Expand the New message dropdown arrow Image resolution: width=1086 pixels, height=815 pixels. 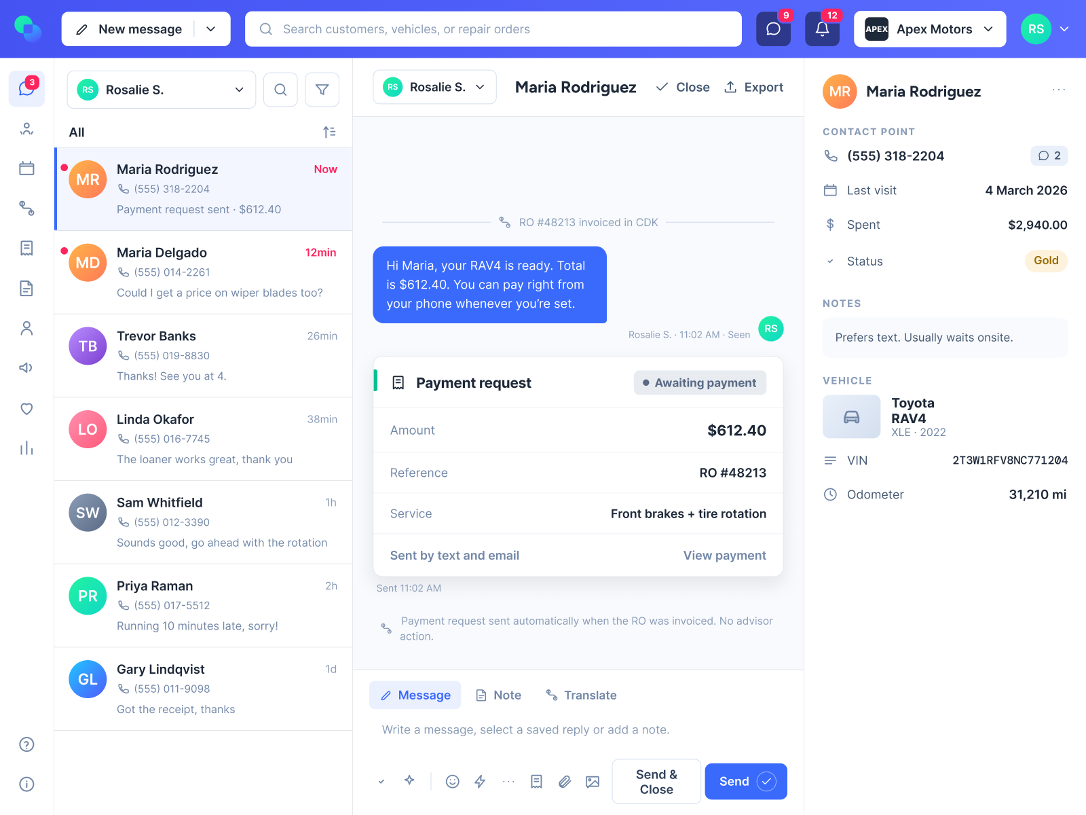(x=211, y=29)
